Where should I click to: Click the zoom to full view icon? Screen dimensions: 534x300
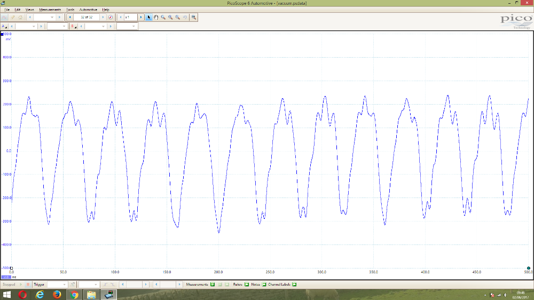(x=193, y=17)
